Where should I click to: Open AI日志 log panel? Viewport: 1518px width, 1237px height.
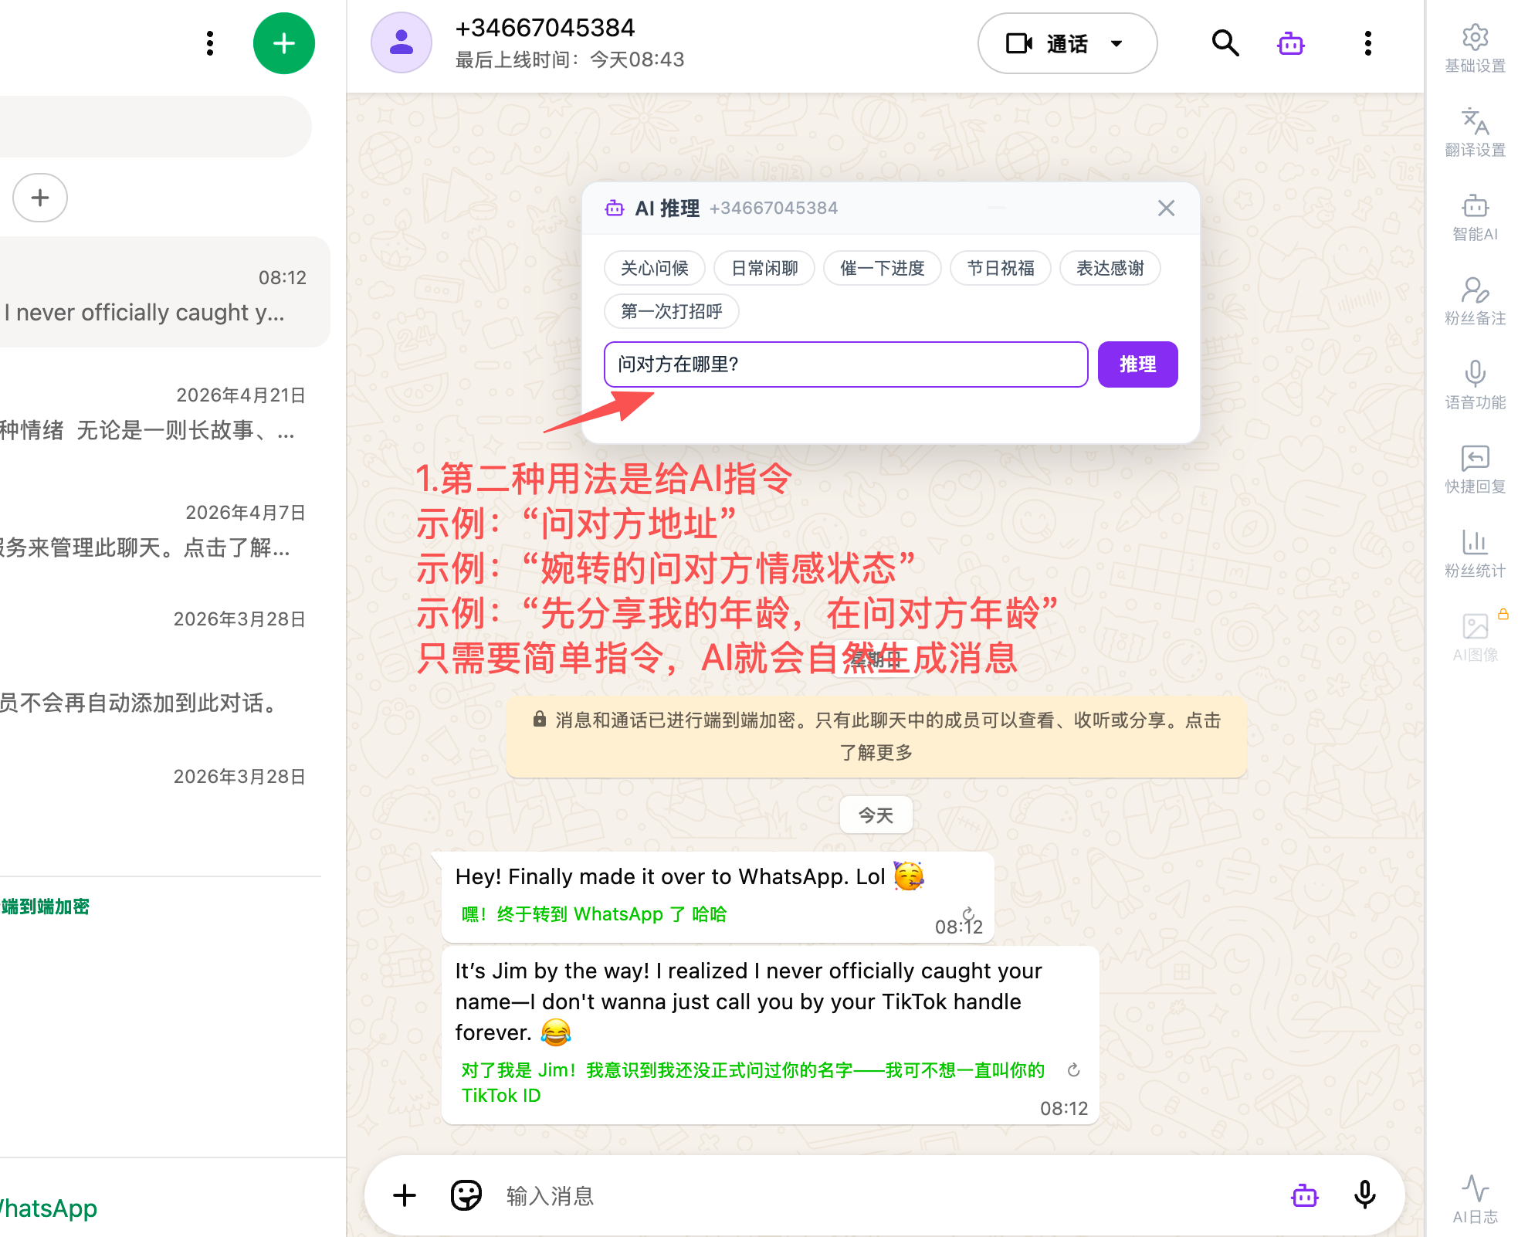[1475, 1199]
